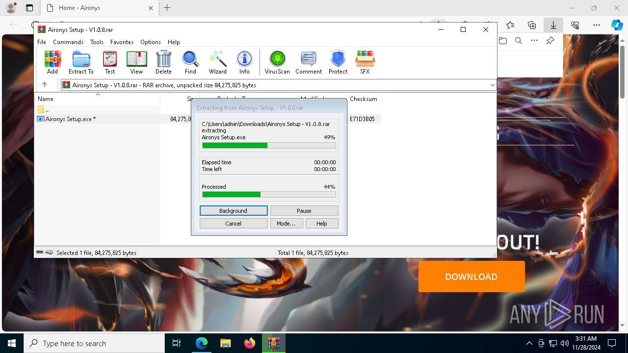
Task: Open File Explorer from taskbar
Action: [226, 343]
